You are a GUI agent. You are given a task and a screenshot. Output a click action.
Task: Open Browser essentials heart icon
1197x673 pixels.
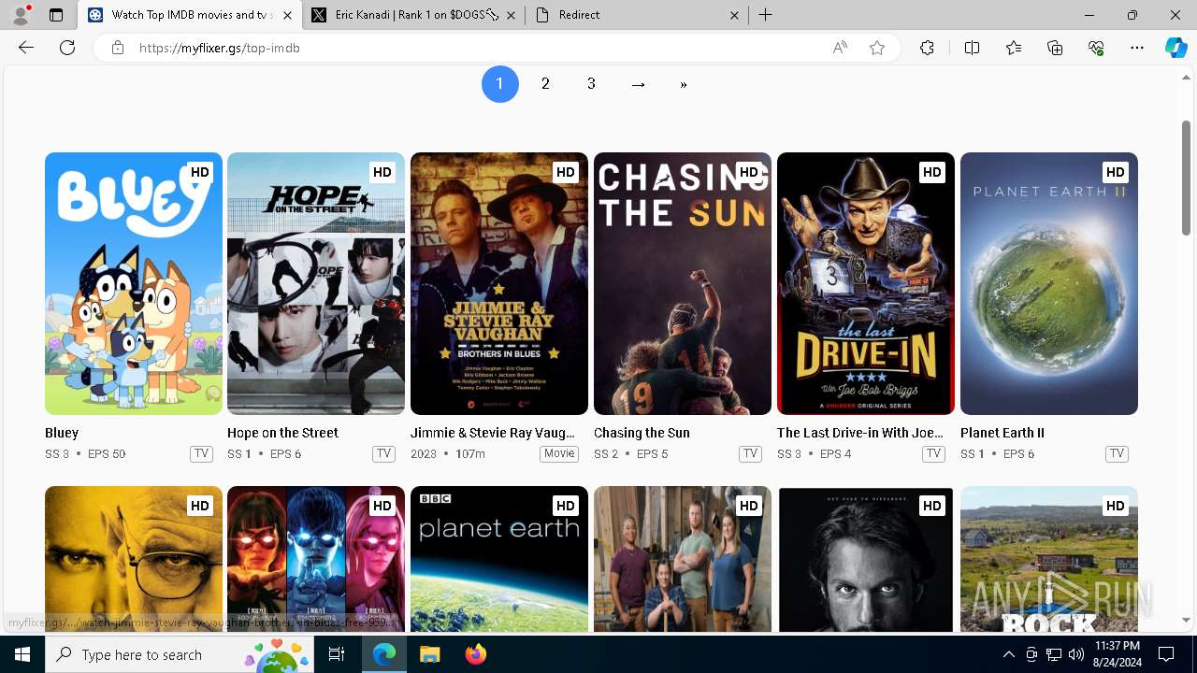tap(1096, 48)
